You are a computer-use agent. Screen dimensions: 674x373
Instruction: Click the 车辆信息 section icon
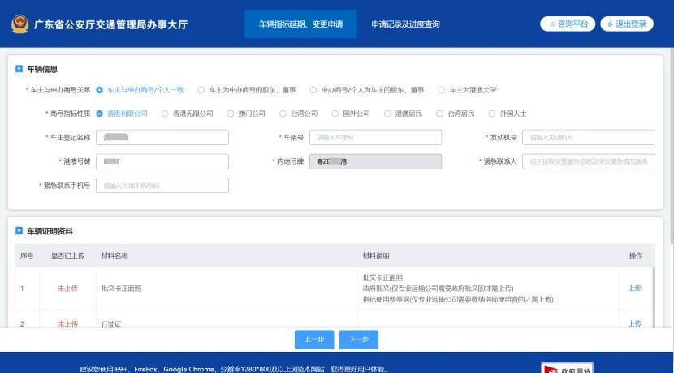(x=19, y=69)
